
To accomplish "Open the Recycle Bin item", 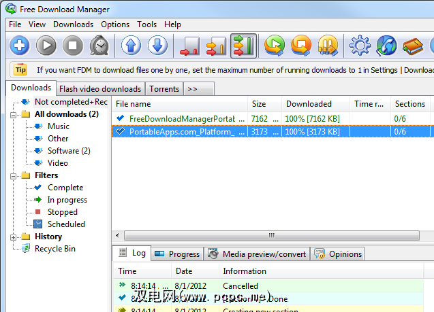I will click(x=55, y=249).
